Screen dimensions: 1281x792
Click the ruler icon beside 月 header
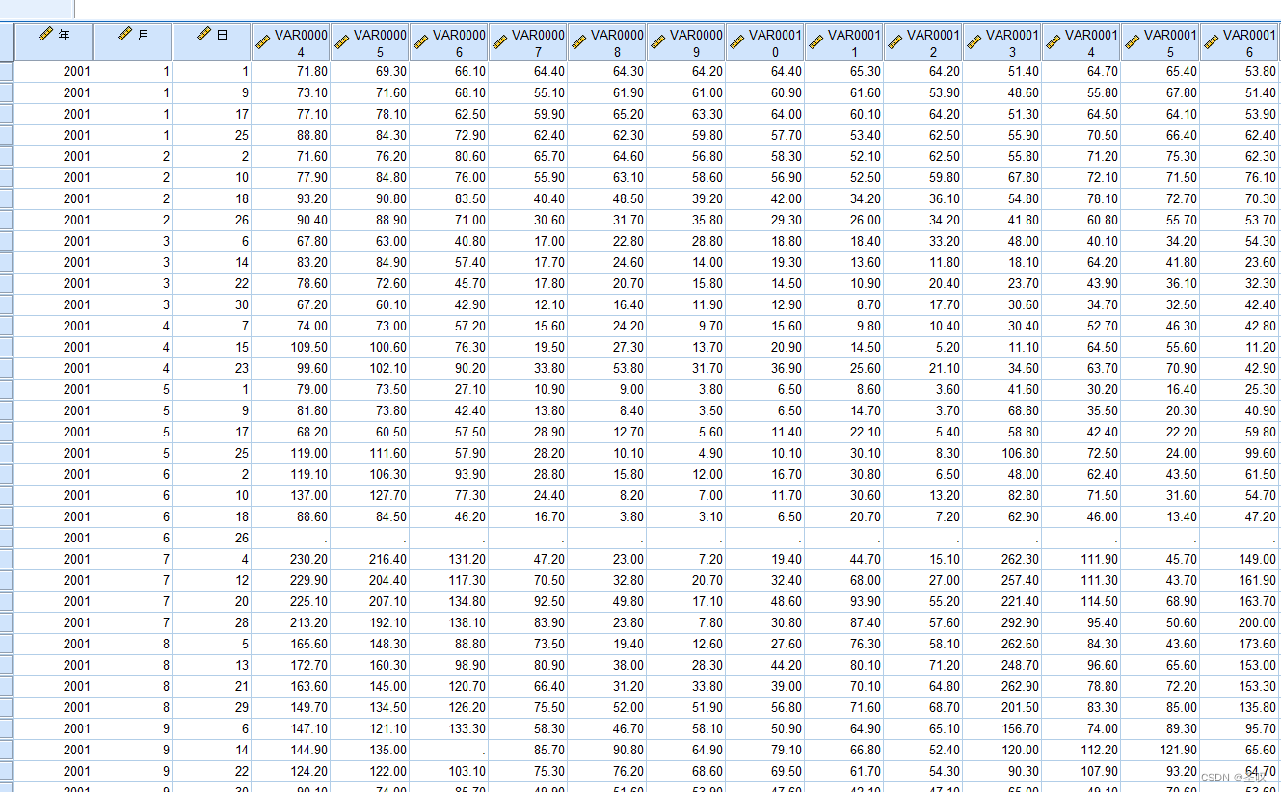[123, 34]
